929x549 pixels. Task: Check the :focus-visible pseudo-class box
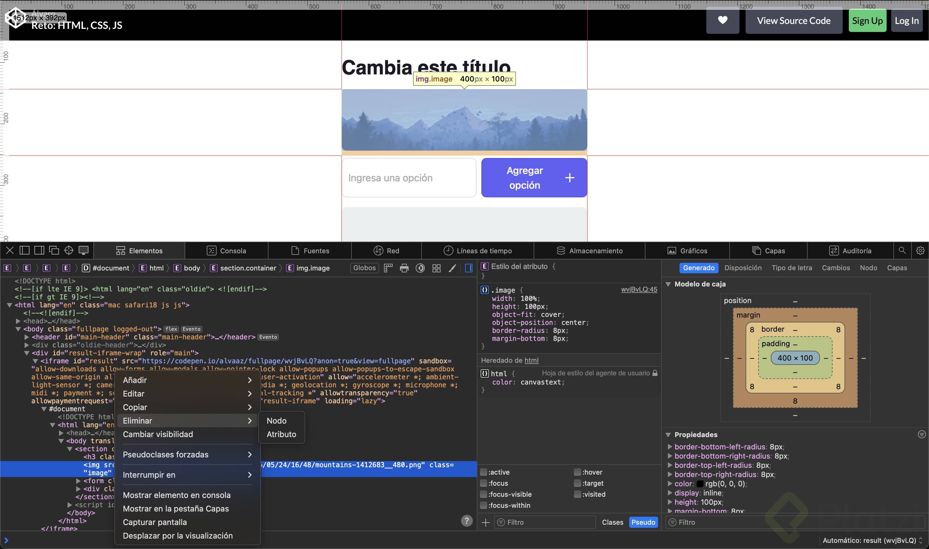click(483, 494)
